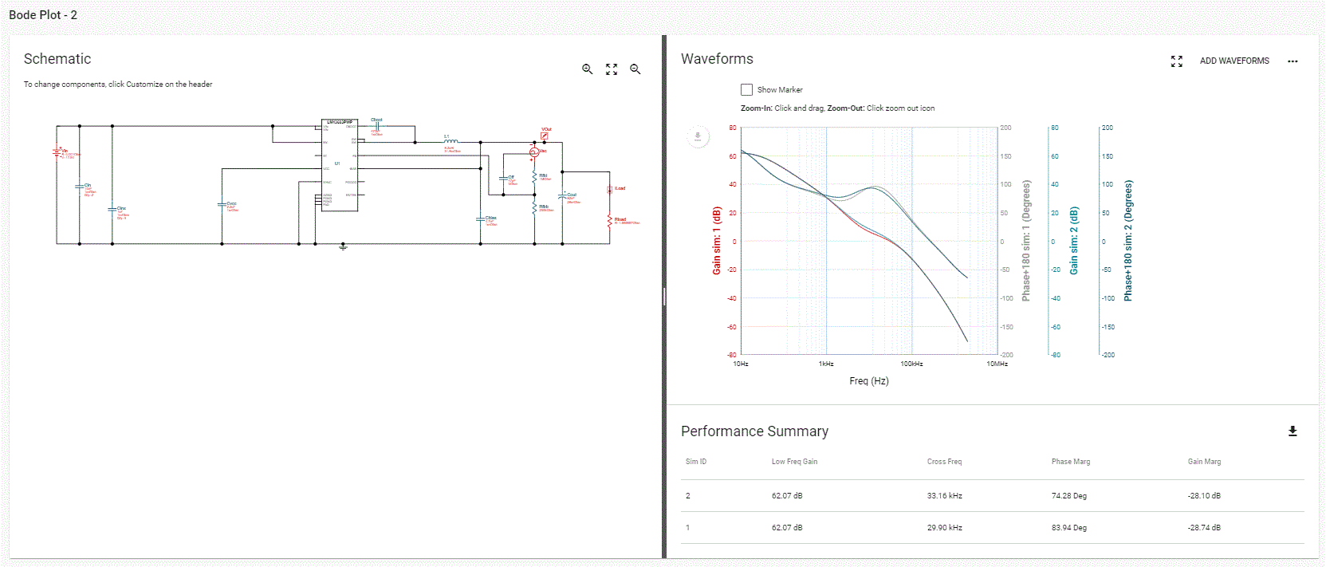Select the Vac source symbol in schematic
This screenshot has height=567, width=1326.
click(534, 152)
